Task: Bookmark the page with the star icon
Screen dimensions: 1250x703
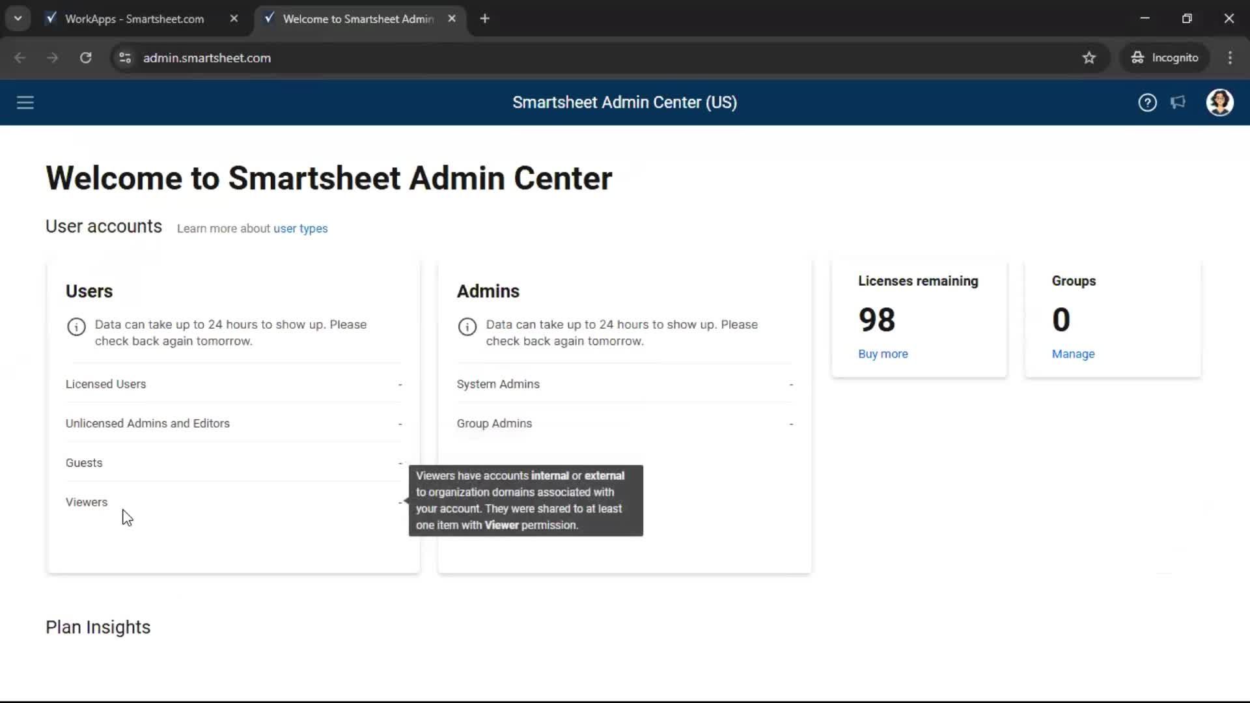Action: [x=1089, y=57]
